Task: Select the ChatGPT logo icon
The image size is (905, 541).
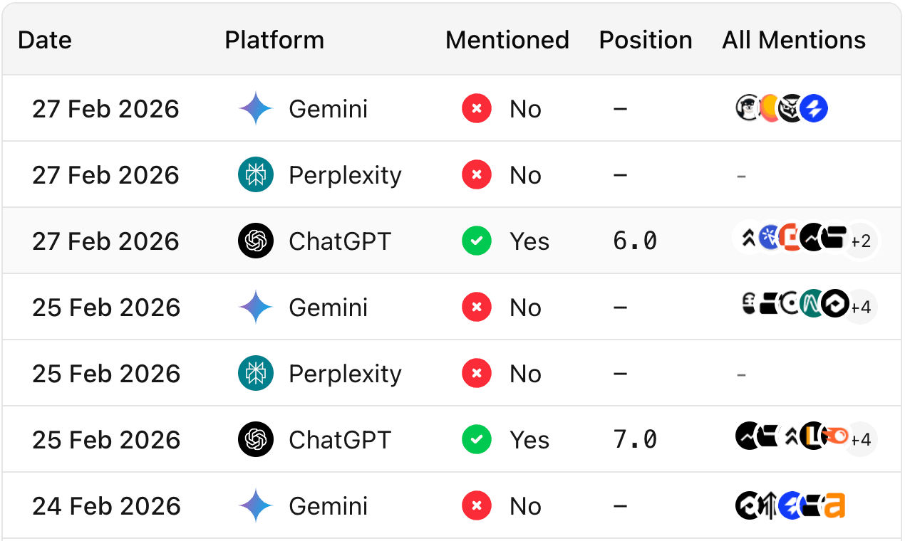Action: 255,241
